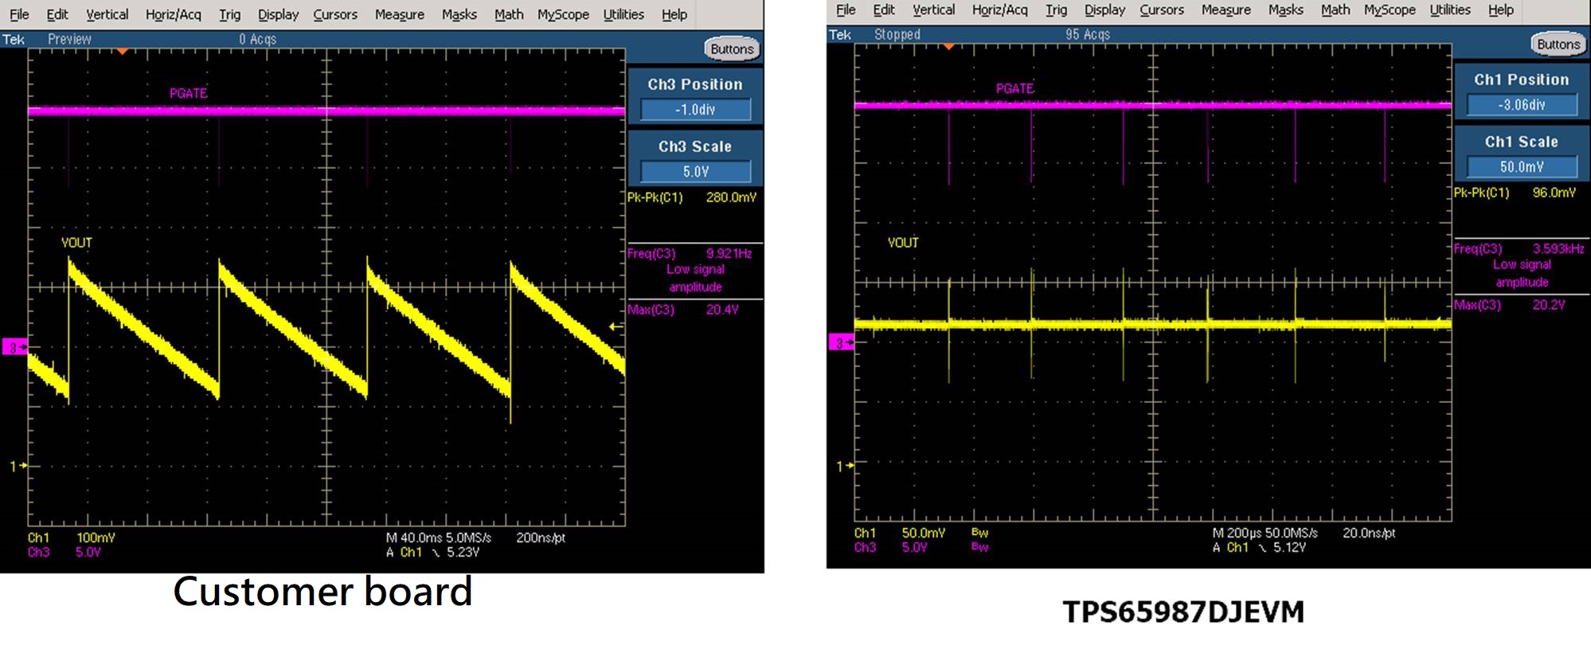Screen dimensions: 1591x657
Task: Open Vertical menu in Customer board scope
Action: 107,14
